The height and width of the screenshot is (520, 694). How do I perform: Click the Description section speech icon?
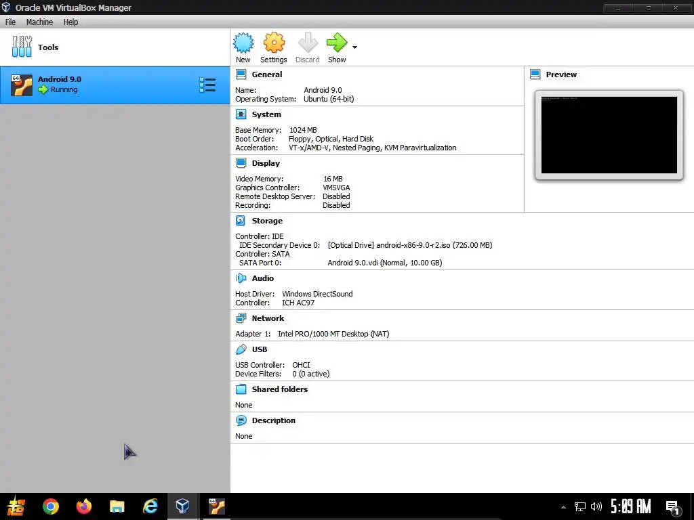click(x=241, y=420)
